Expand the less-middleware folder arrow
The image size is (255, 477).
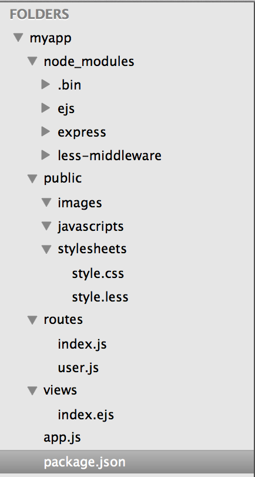[46, 155]
